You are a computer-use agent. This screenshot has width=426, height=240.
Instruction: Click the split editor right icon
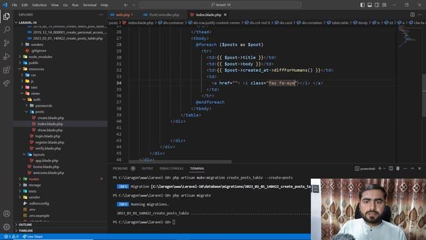coord(413,15)
